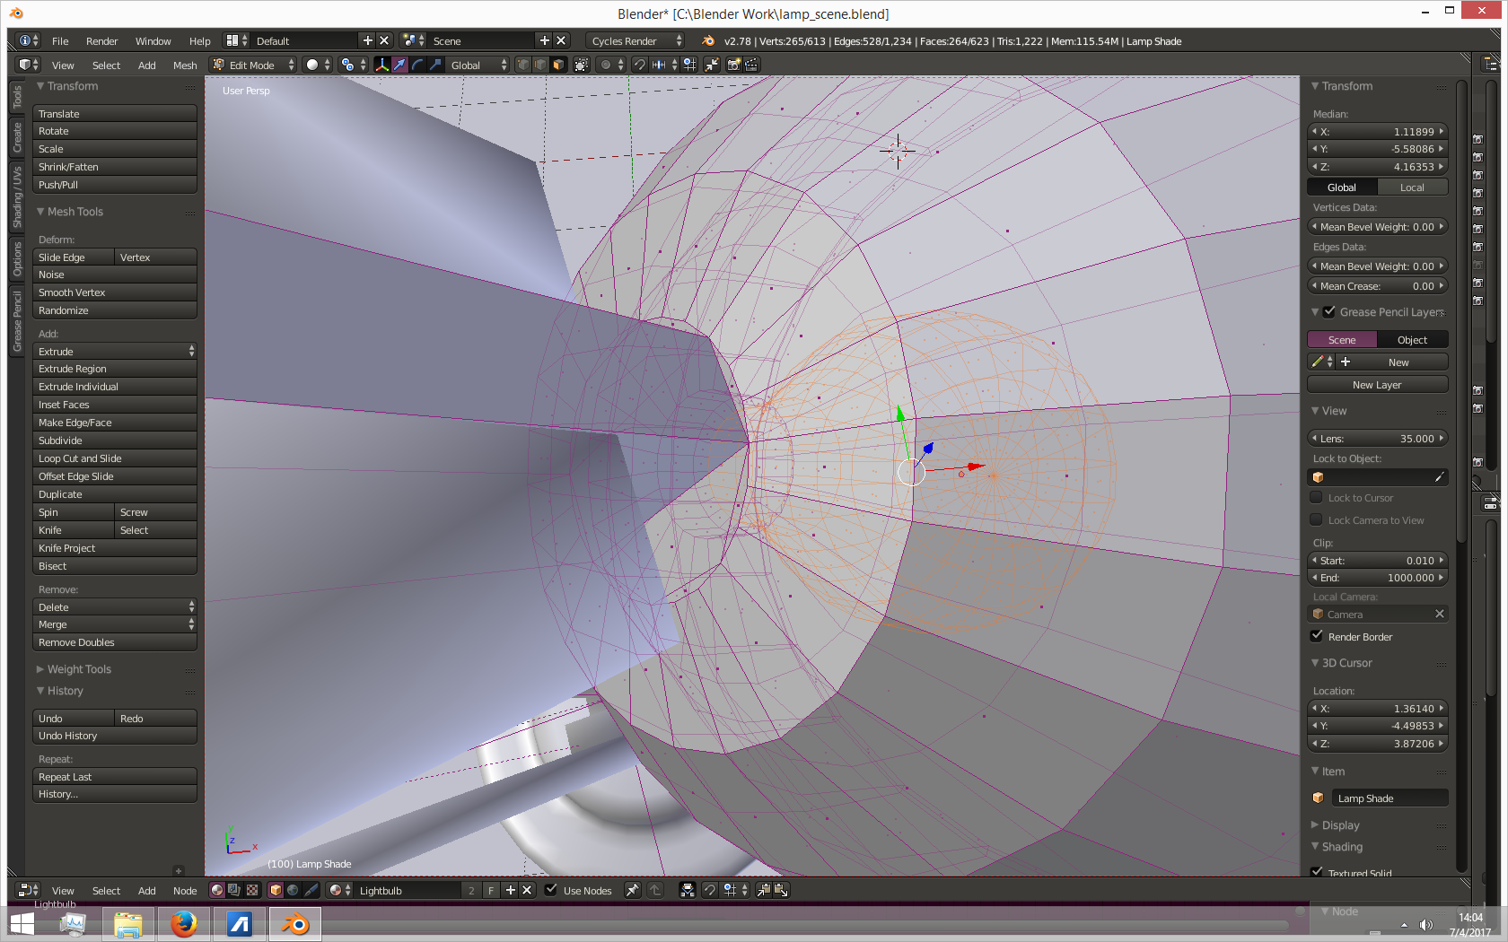Toggle limit selection to visible button

(x=581, y=65)
